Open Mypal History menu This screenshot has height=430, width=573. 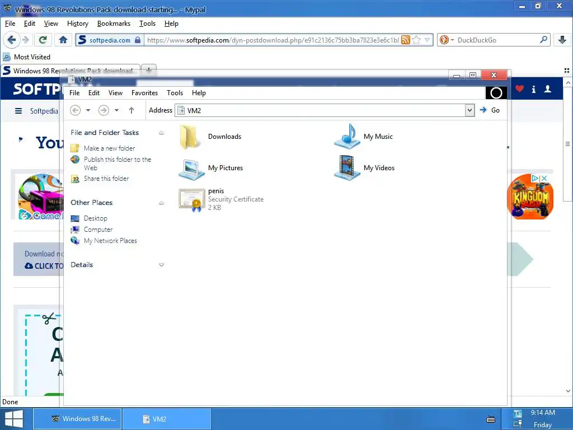(x=77, y=24)
